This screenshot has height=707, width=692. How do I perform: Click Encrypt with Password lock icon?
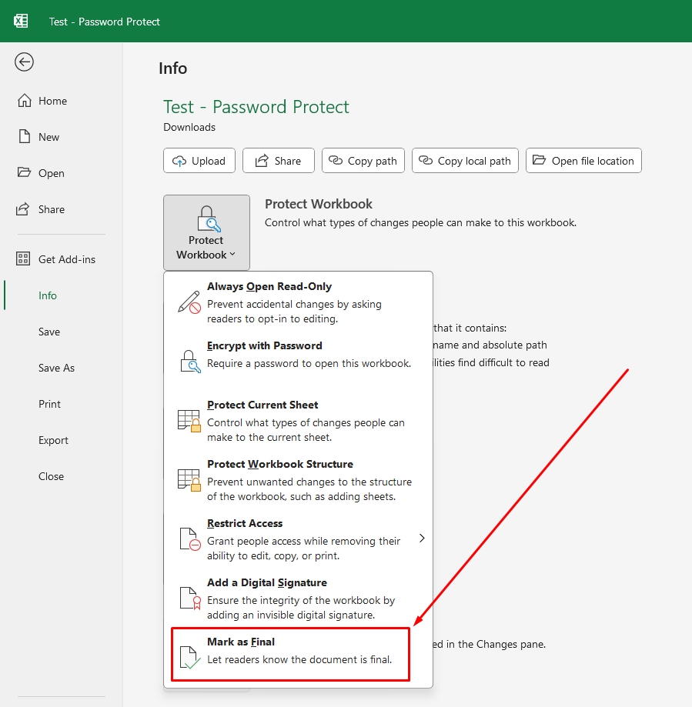pos(190,362)
